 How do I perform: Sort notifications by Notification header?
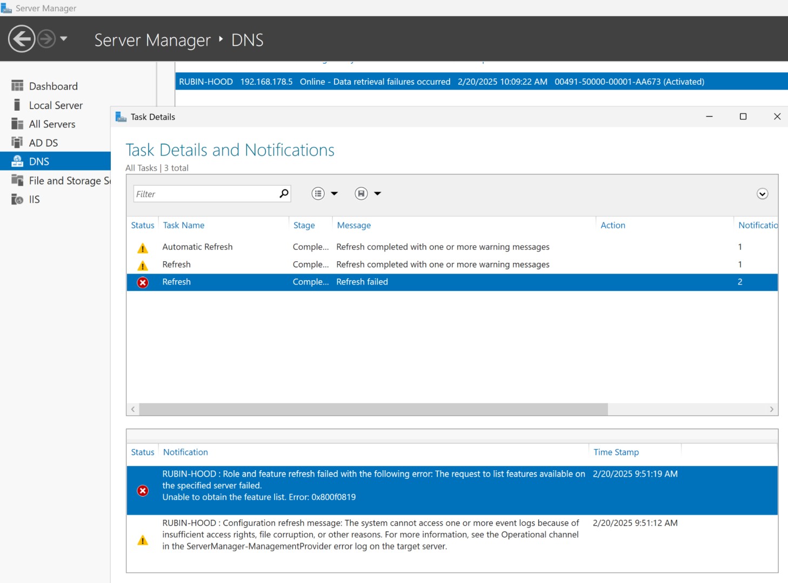click(x=185, y=452)
